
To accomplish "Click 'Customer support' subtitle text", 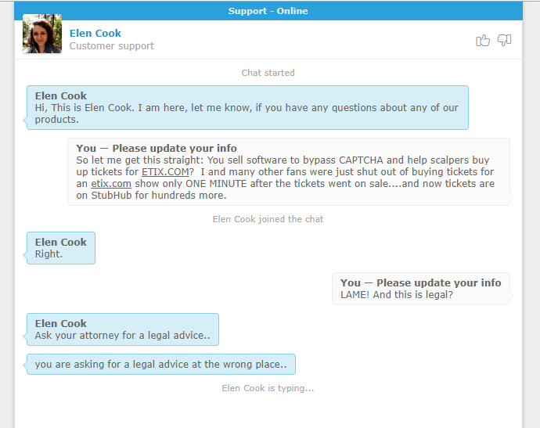I will 112,46.
